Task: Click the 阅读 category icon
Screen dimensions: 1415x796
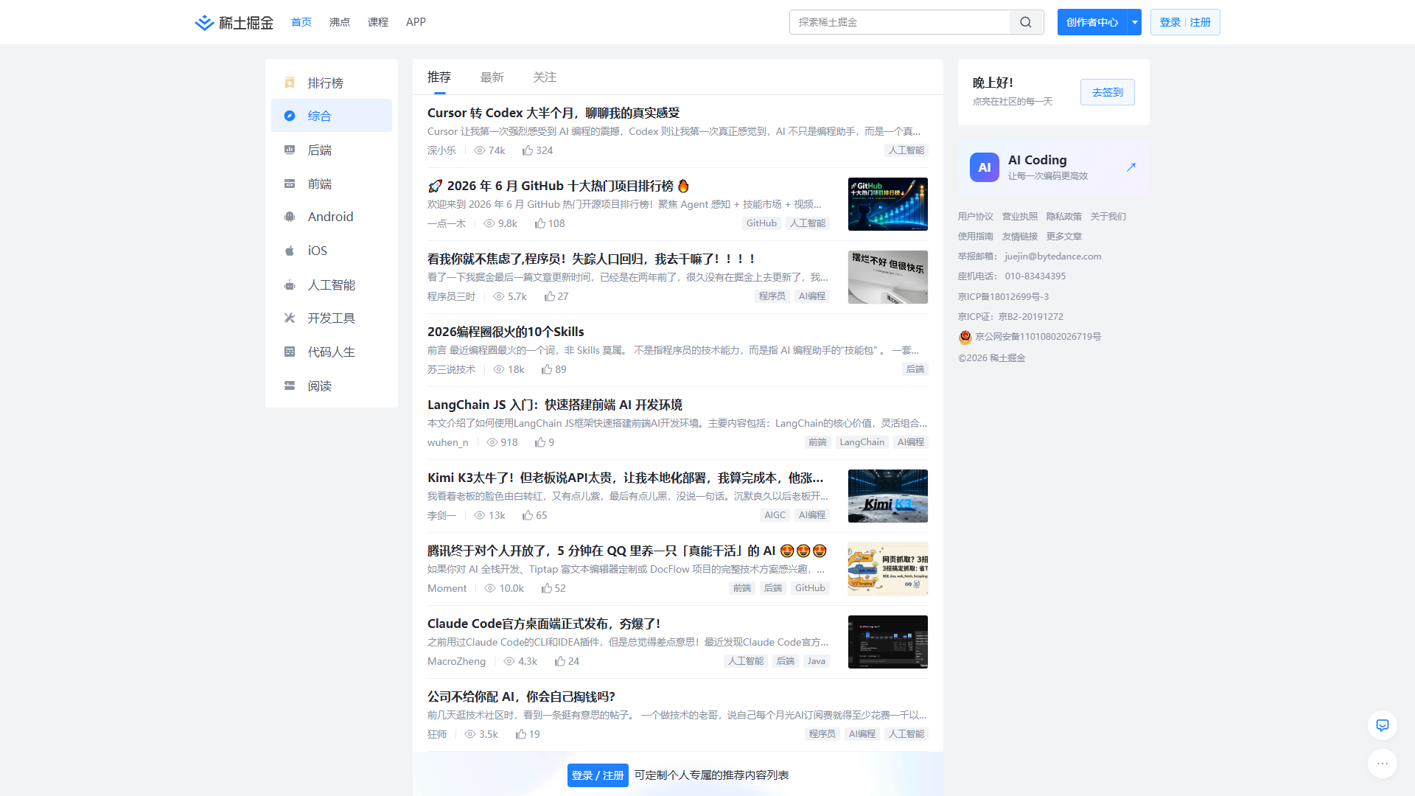Action: (290, 385)
